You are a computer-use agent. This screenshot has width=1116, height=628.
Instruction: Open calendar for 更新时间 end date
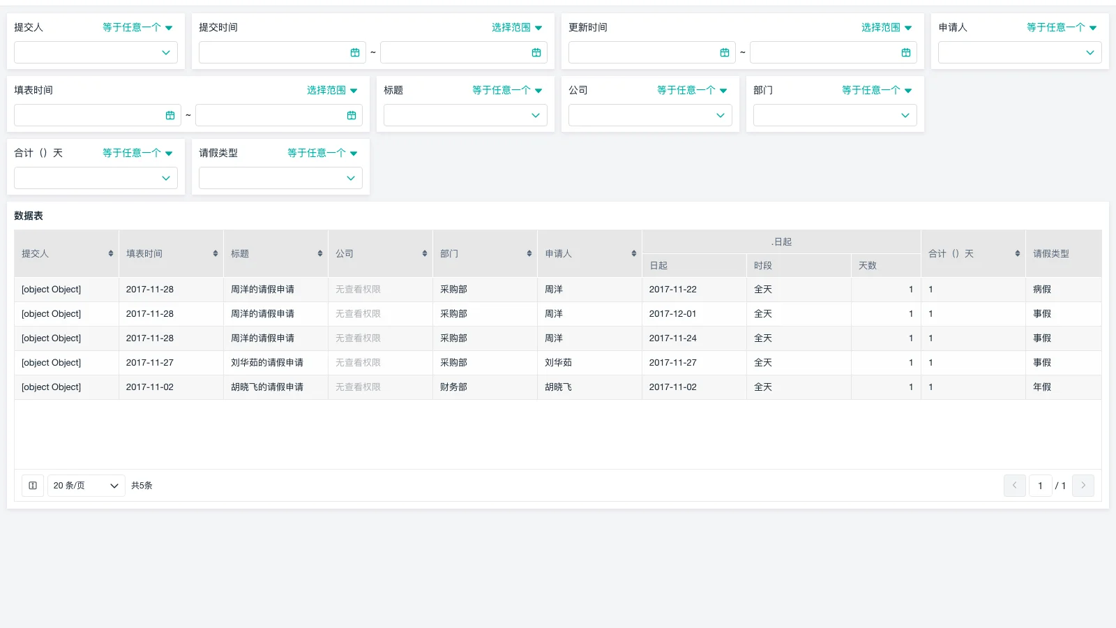tap(905, 52)
